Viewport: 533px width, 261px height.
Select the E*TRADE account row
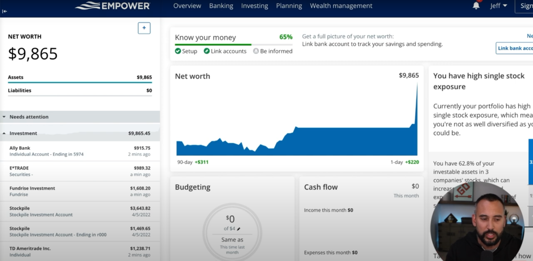(80, 171)
